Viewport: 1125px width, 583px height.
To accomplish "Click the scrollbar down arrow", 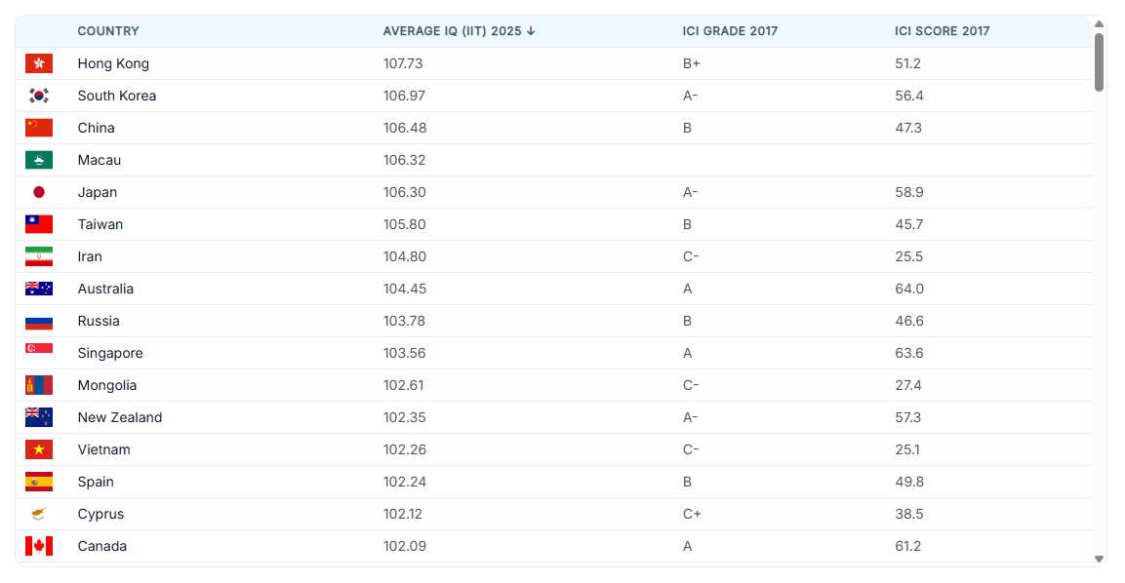I will point(1100,559).
